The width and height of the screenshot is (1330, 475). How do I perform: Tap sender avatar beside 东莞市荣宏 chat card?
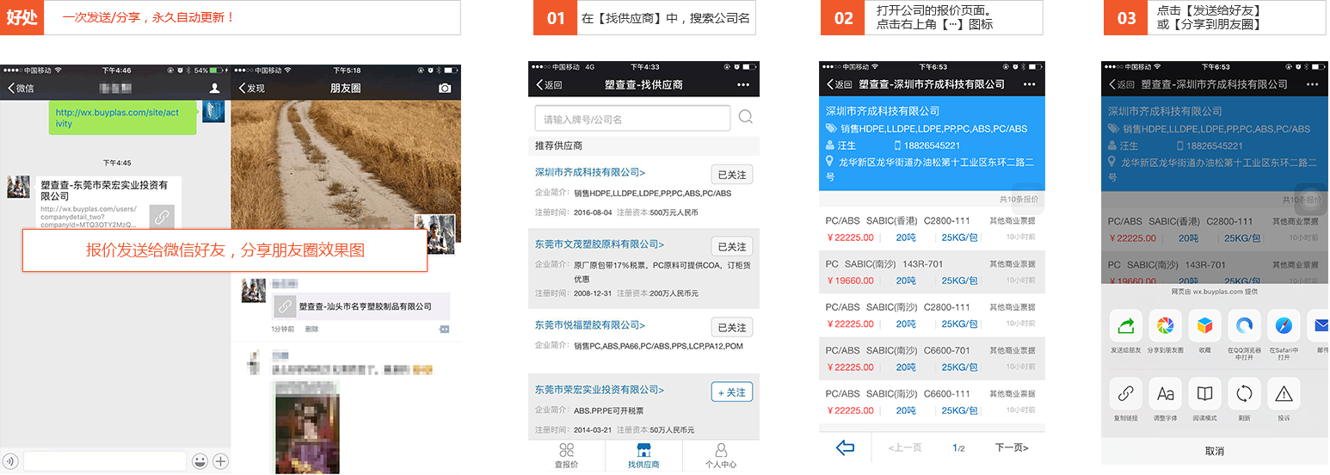click(x=18, y=186)
